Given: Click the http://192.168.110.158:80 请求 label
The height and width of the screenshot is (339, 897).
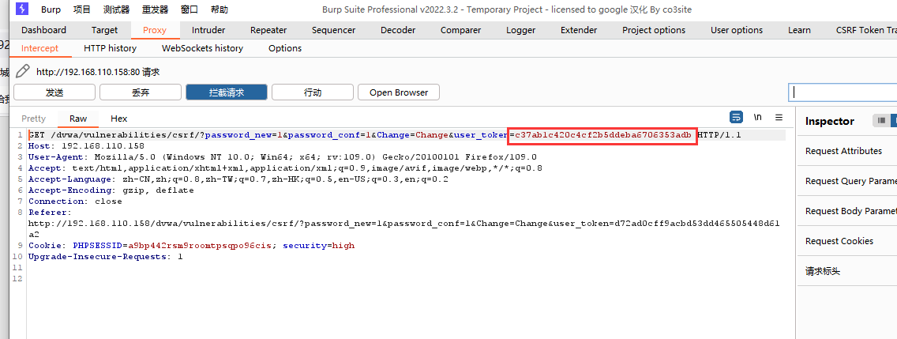Looking at the screenshot, I should click(98, 72).
